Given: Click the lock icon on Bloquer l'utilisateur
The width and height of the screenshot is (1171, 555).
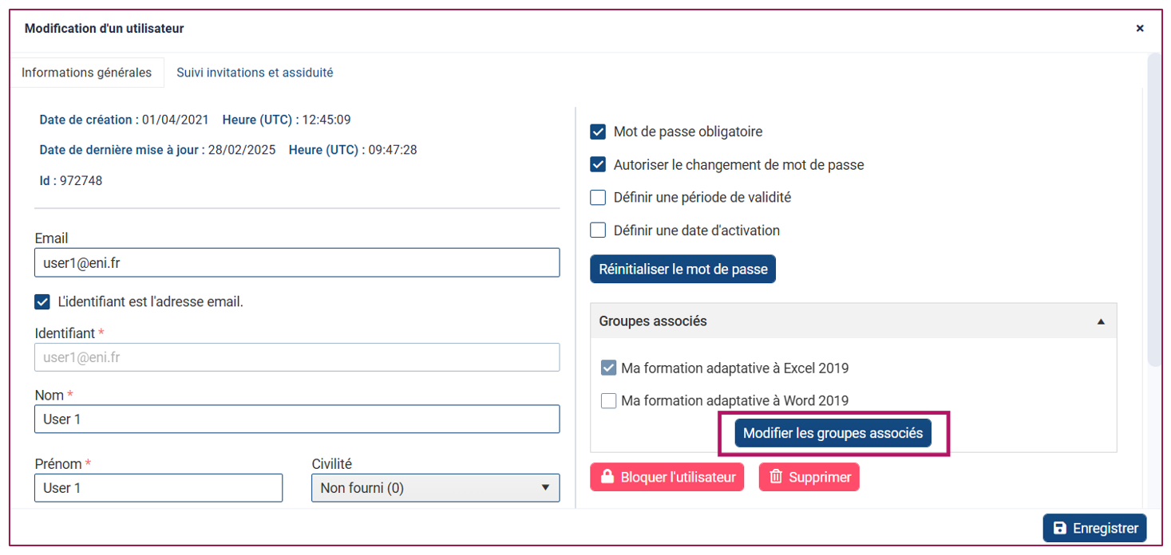Looking at the screenshot, I should click(607, 477).
